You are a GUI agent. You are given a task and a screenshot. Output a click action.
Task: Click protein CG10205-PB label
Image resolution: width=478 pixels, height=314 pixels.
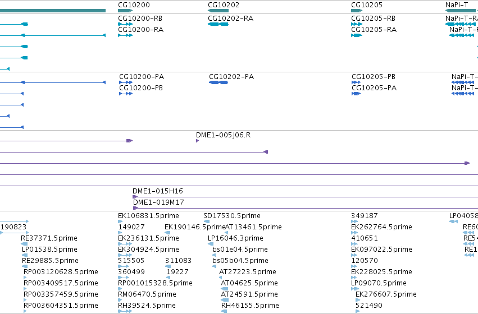374,77
